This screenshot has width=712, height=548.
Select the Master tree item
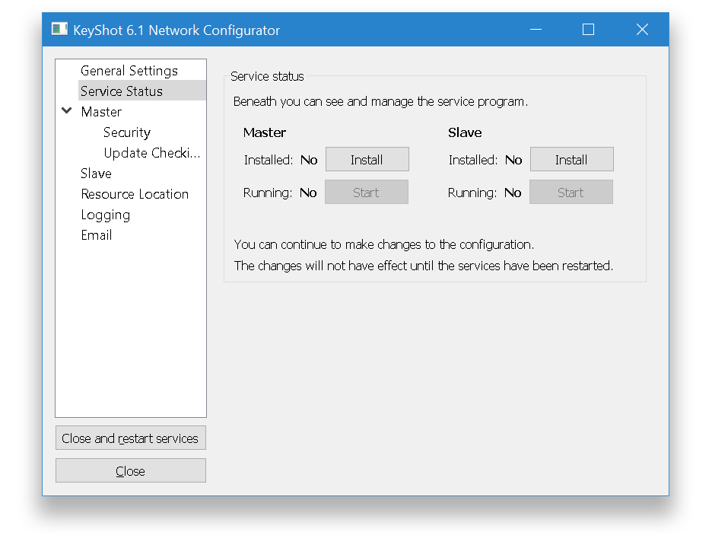coord(101,112)
